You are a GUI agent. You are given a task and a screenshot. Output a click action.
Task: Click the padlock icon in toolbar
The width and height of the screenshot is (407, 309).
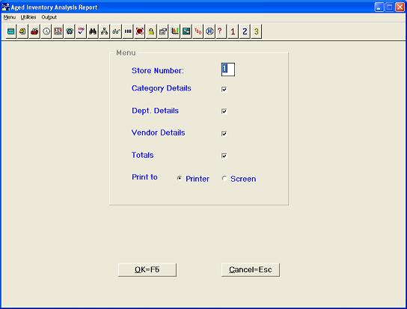(151, 31)
